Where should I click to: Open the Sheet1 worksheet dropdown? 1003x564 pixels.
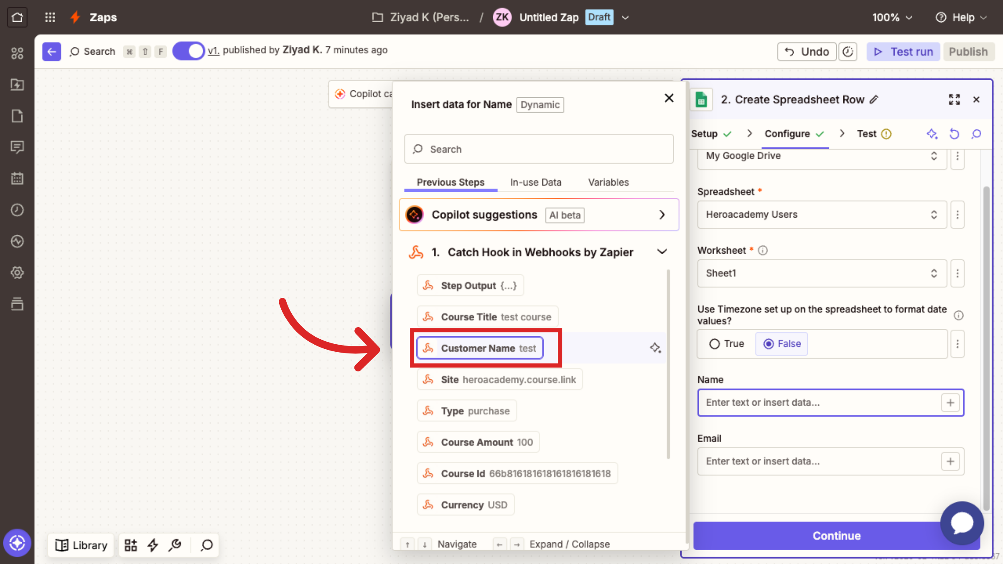coord(934,273)
